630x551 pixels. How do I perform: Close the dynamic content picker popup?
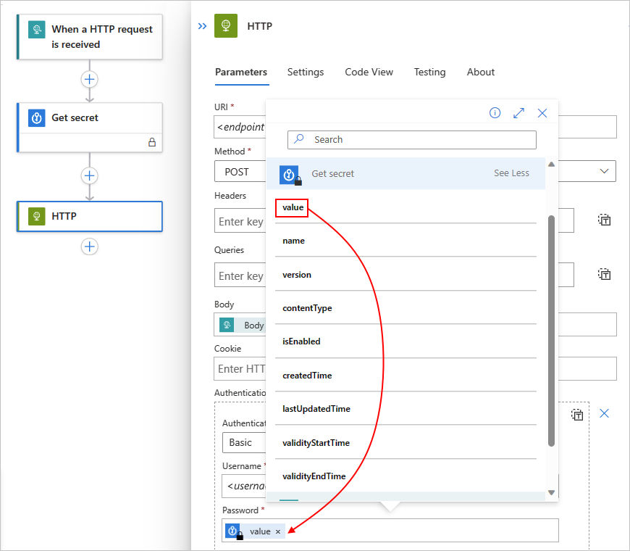pos(542,113)
